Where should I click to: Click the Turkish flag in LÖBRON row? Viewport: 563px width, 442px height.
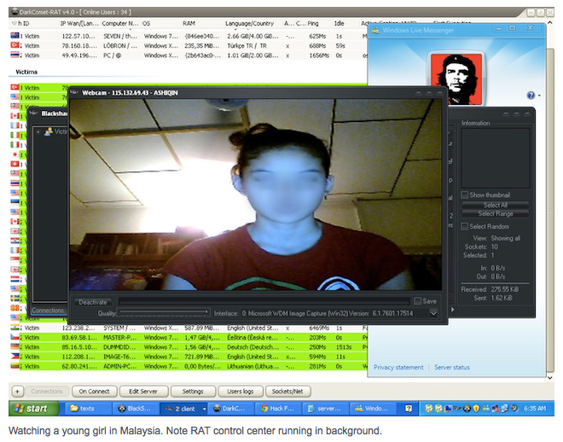pos(15,45)
